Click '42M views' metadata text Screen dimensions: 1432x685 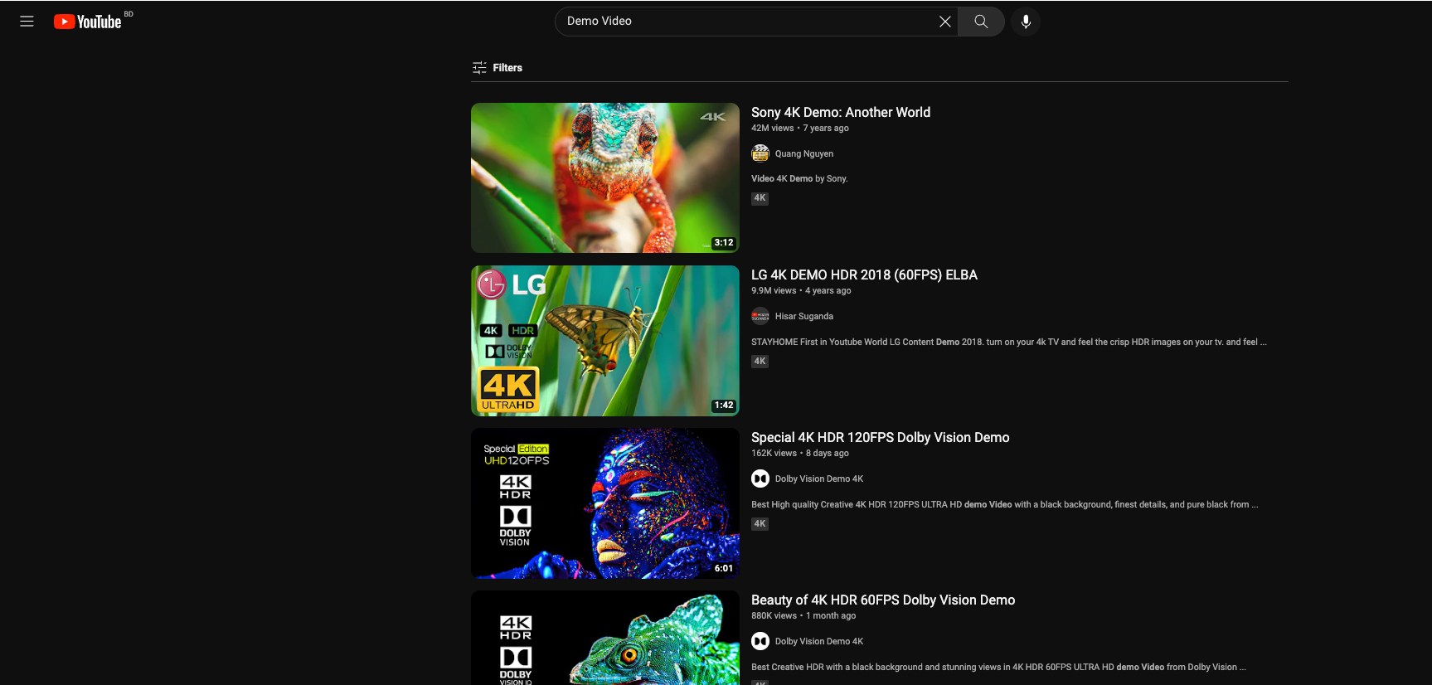(773, 128)
